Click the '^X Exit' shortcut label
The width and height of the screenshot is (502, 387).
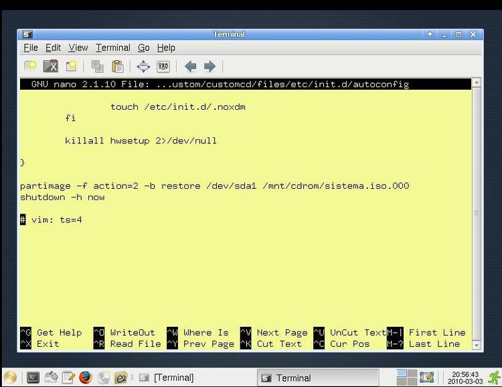coord(39,344)
